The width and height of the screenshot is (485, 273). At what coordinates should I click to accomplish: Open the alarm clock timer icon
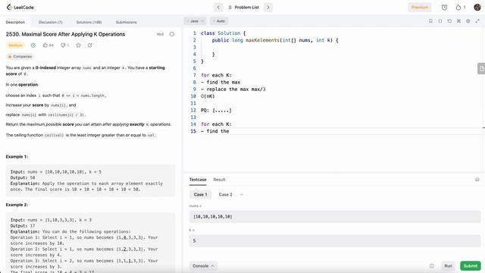point(444,7)
